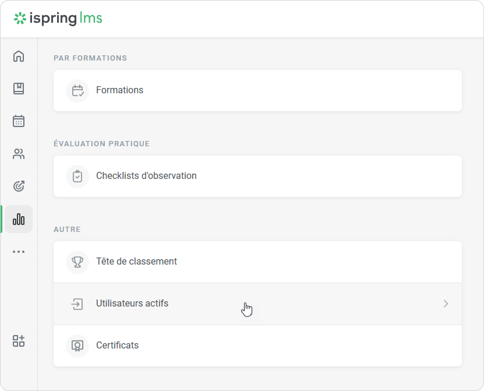Click the target goals icon in sidebar
This screenshot has width=484, height=391.
(19, 186)
